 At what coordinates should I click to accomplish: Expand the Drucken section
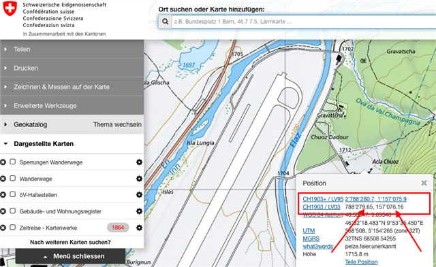click(72, 68)
